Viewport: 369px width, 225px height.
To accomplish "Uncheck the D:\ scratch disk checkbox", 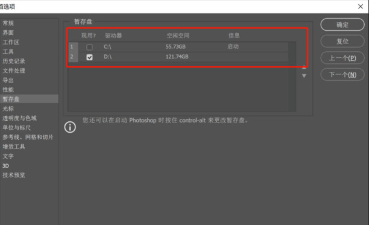I will (89, 57).
